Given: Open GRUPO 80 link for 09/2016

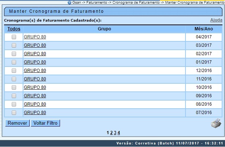Looking at the screenshot, I should [x=35, y=96].
